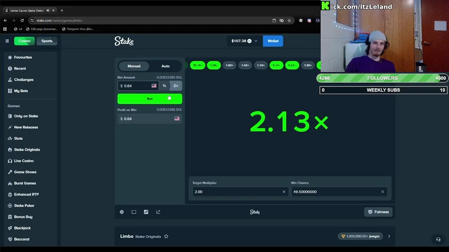Click the 5.14× past result pill
Viewport: 449px width, 252px height.
276,65
